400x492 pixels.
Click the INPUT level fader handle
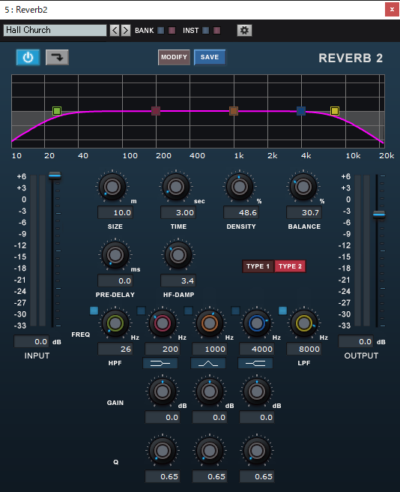55,175
